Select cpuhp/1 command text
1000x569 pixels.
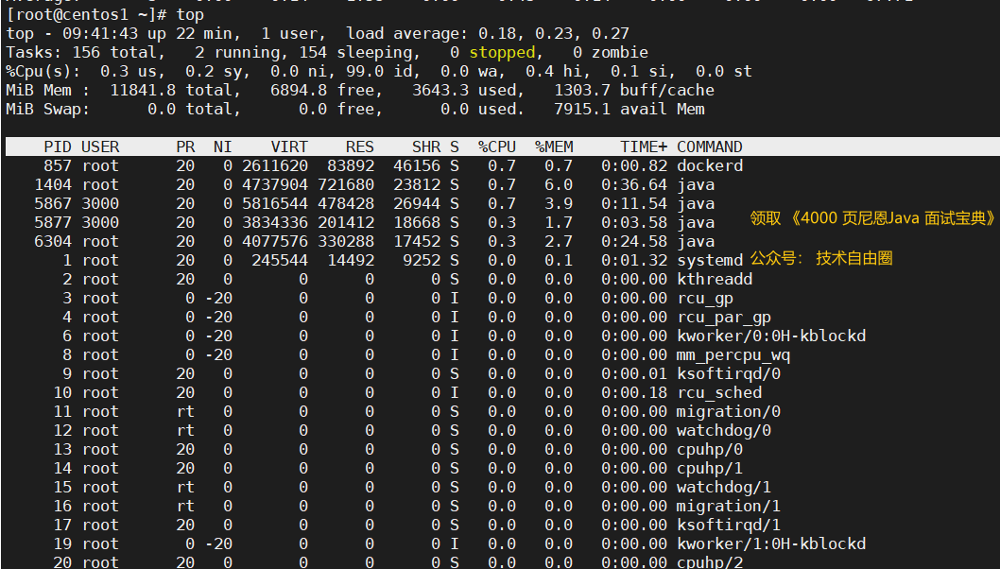click(710, 469)
